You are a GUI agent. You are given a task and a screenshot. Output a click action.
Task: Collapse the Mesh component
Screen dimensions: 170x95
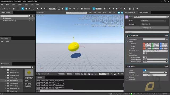(127, 66)
